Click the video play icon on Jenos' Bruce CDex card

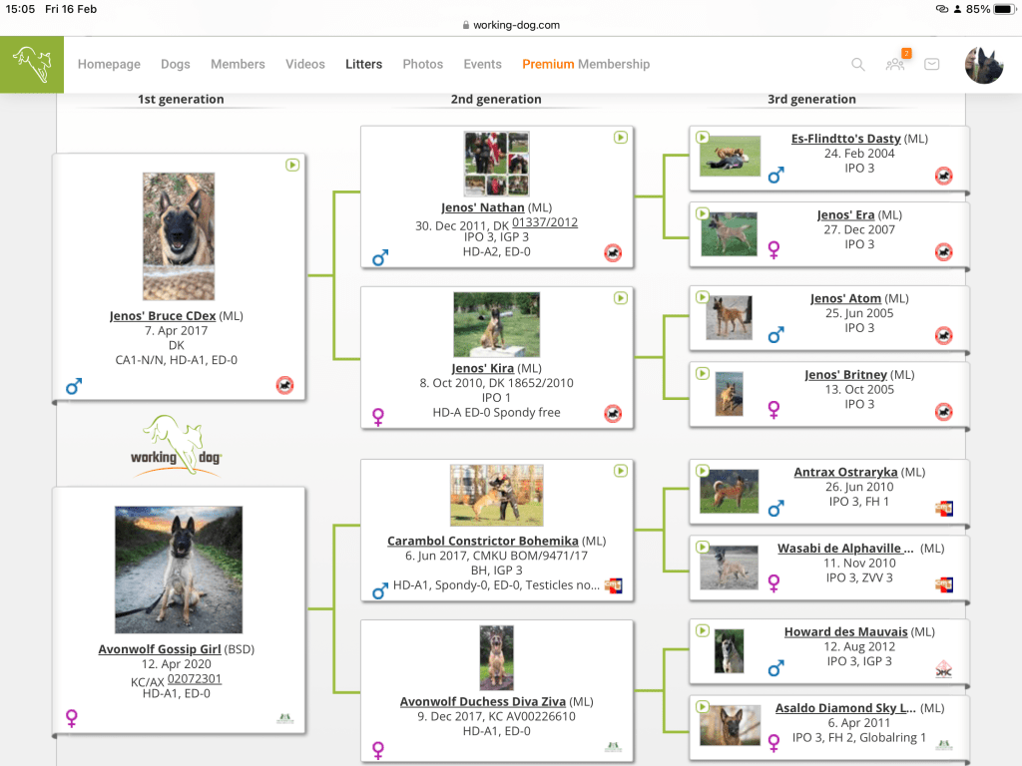[x=292, y=165]
